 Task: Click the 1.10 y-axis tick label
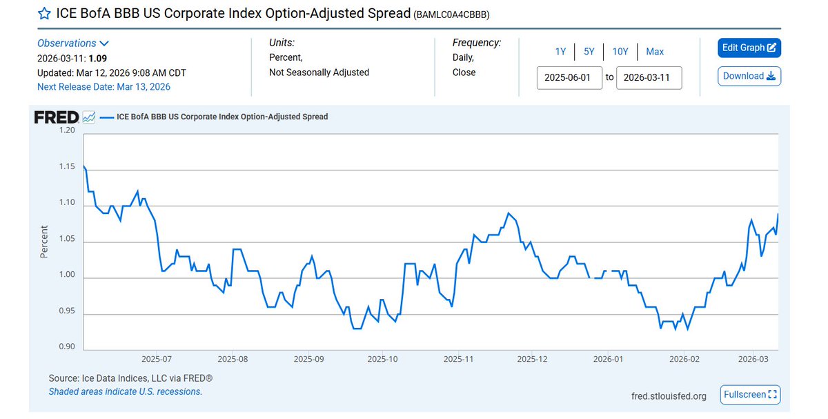(x=66, y=202)
